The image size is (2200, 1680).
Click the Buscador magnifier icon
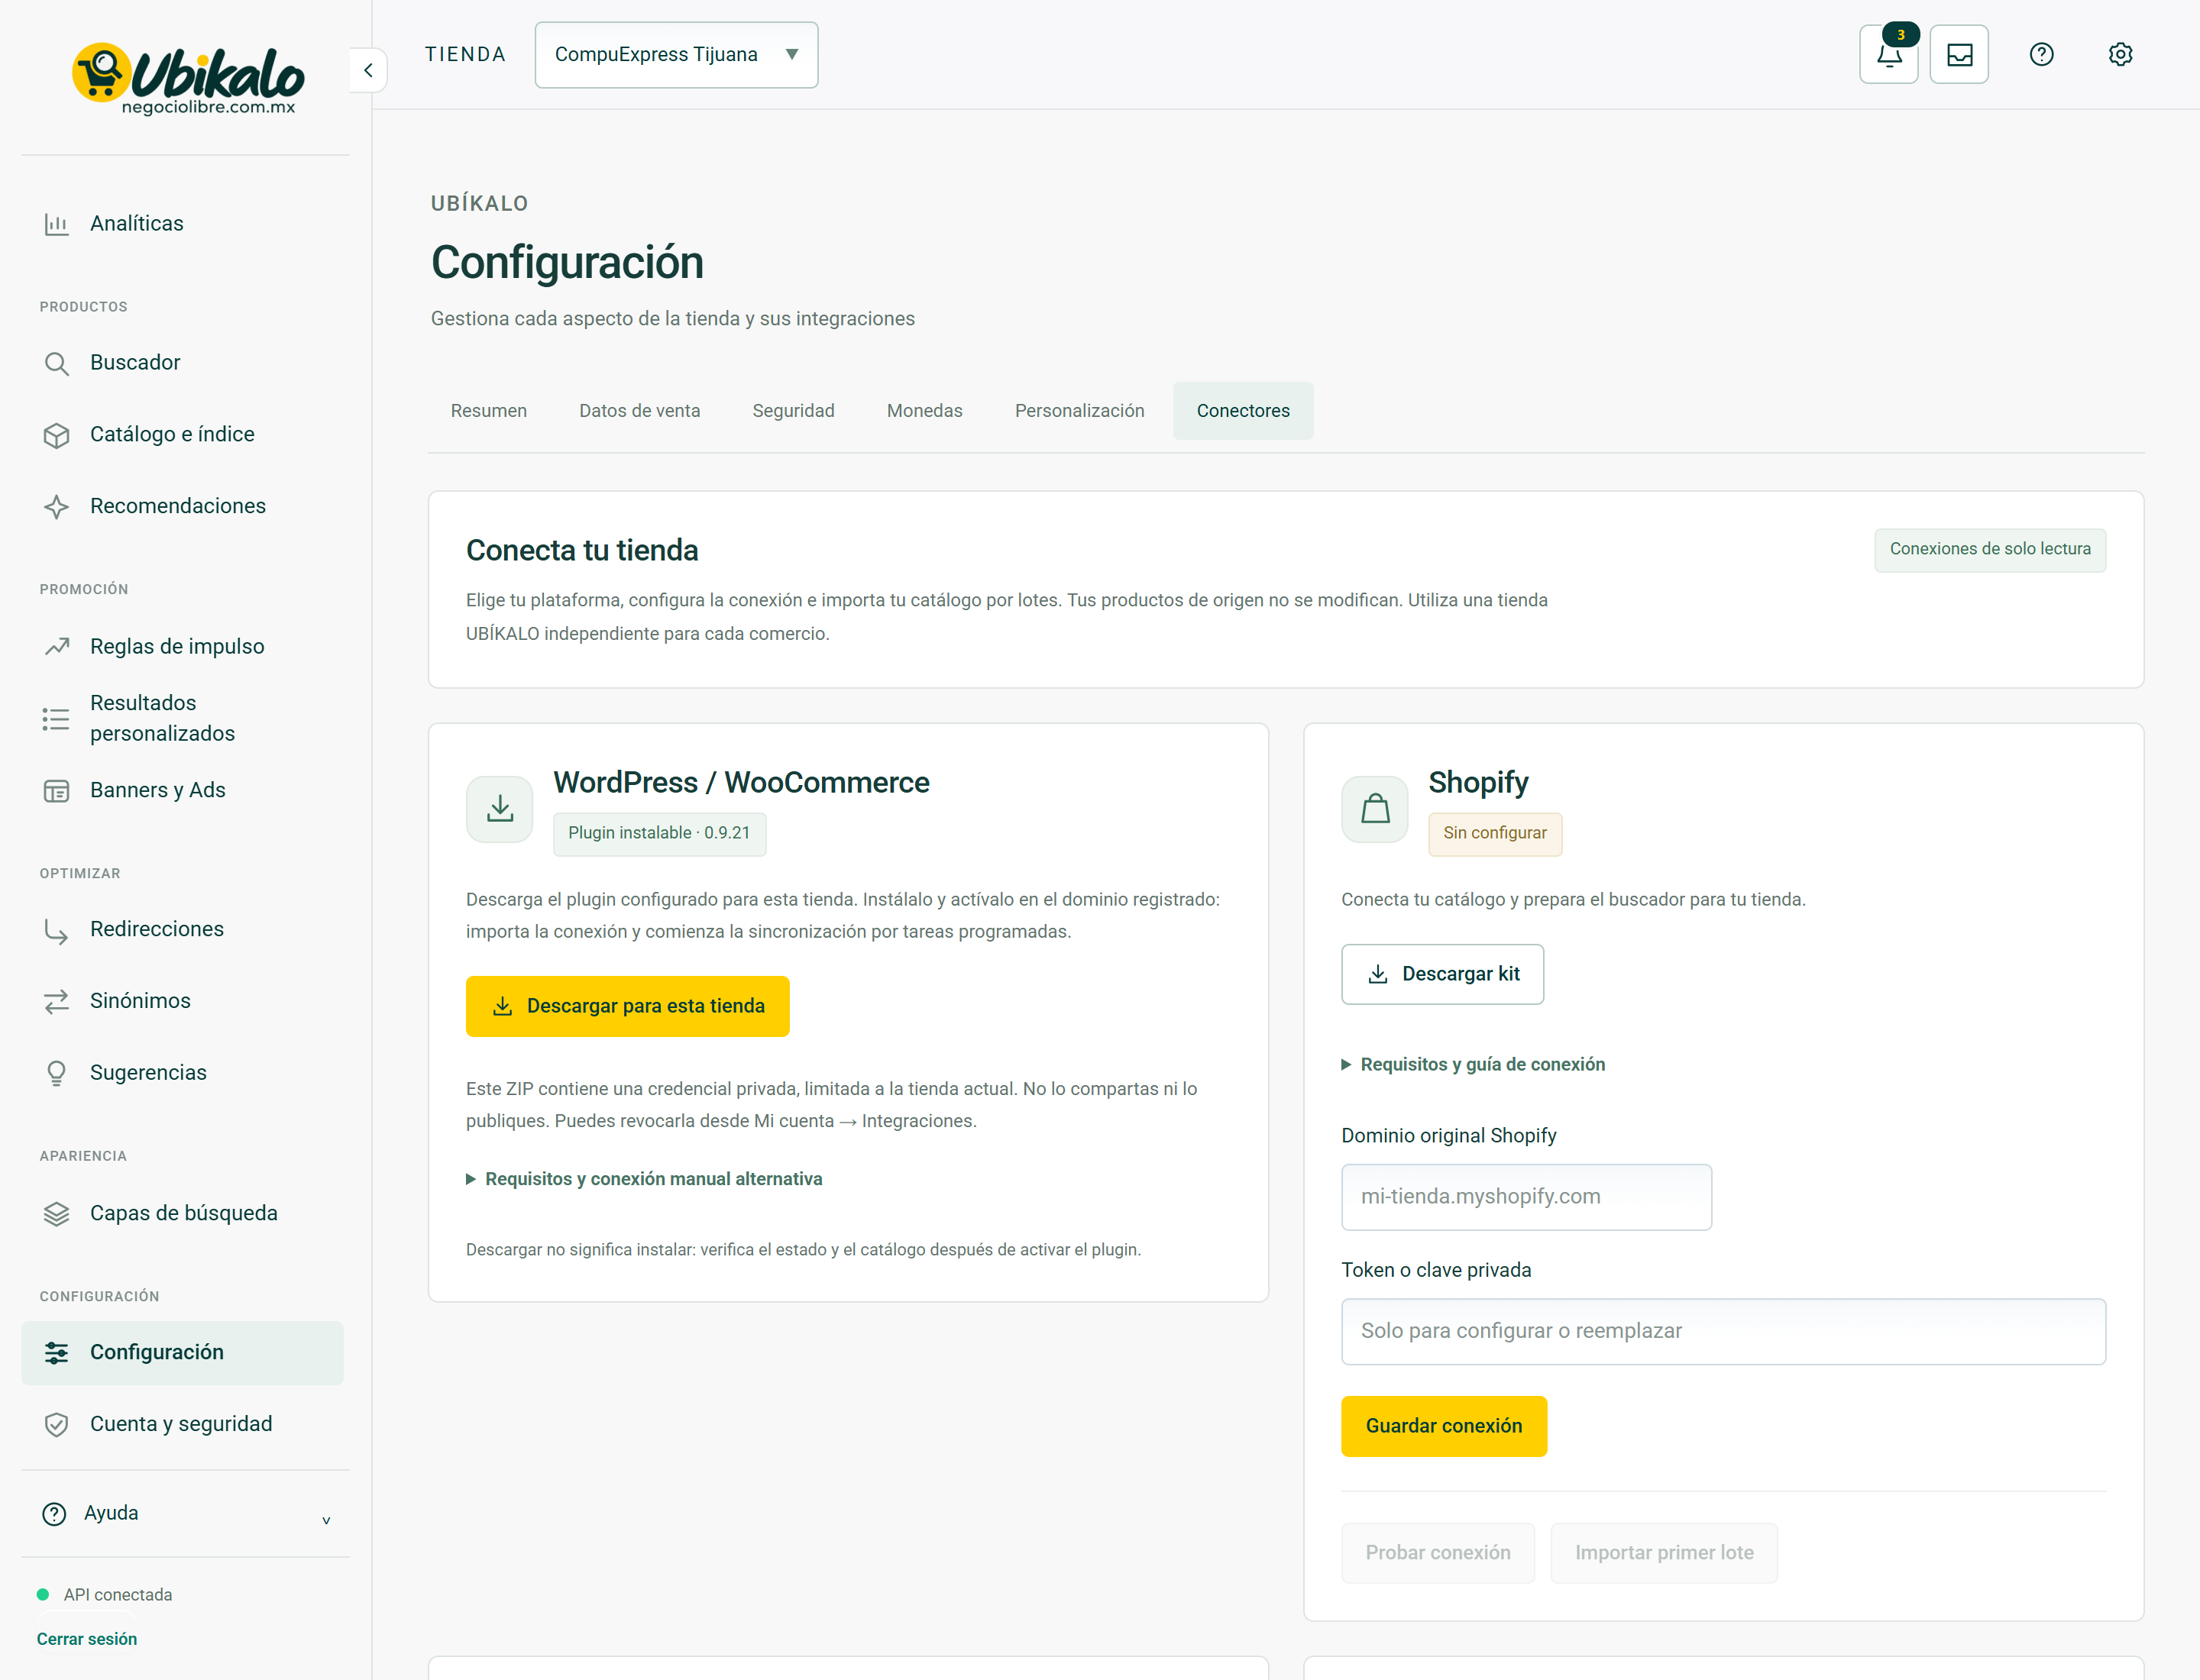pos(56,363)
